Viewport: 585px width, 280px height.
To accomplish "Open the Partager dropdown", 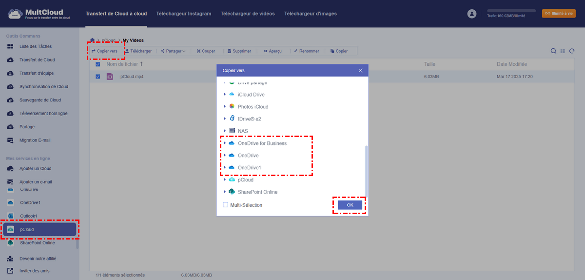I will (x=173, y=51).
